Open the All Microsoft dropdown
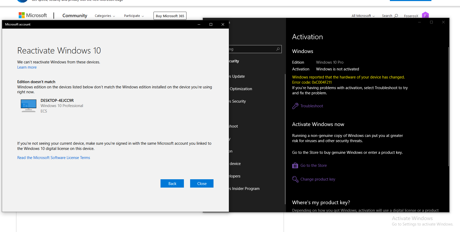The height and width of the screenshot is (232, 460). (363, 16)
